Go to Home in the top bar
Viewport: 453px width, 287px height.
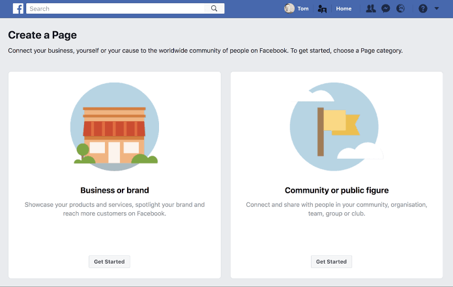coord(343,8)
